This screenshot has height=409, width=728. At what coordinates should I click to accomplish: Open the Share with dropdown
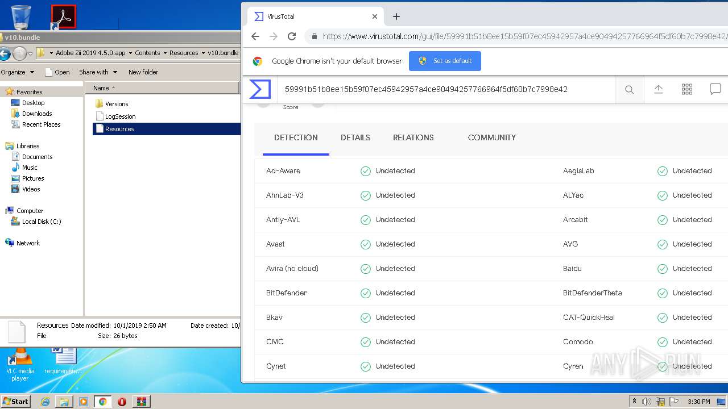(x=98, y=72)
